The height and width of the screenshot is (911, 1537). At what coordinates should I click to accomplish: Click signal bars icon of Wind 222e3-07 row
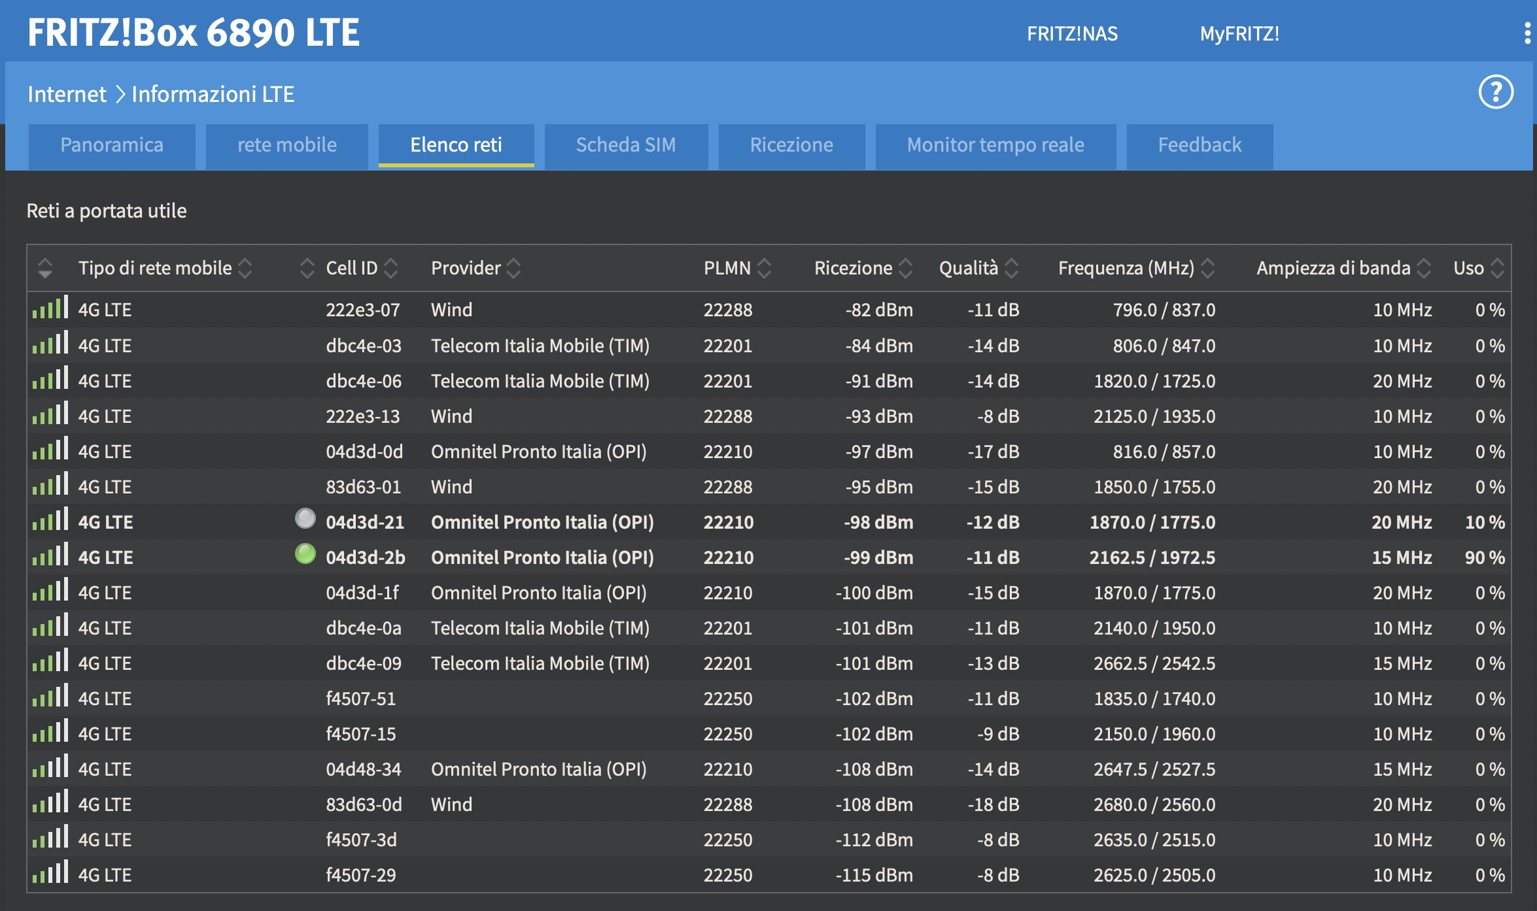tap(50, 308)
